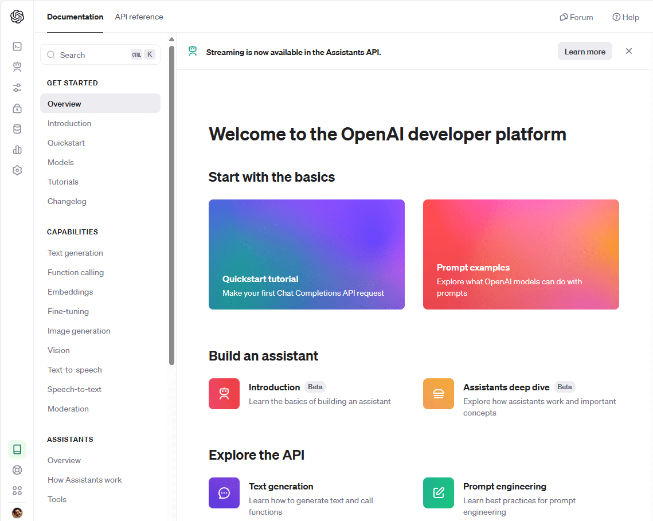Open the Prompt examples card
The width and height of the screenshot is (653, 521).
point(521,254)
